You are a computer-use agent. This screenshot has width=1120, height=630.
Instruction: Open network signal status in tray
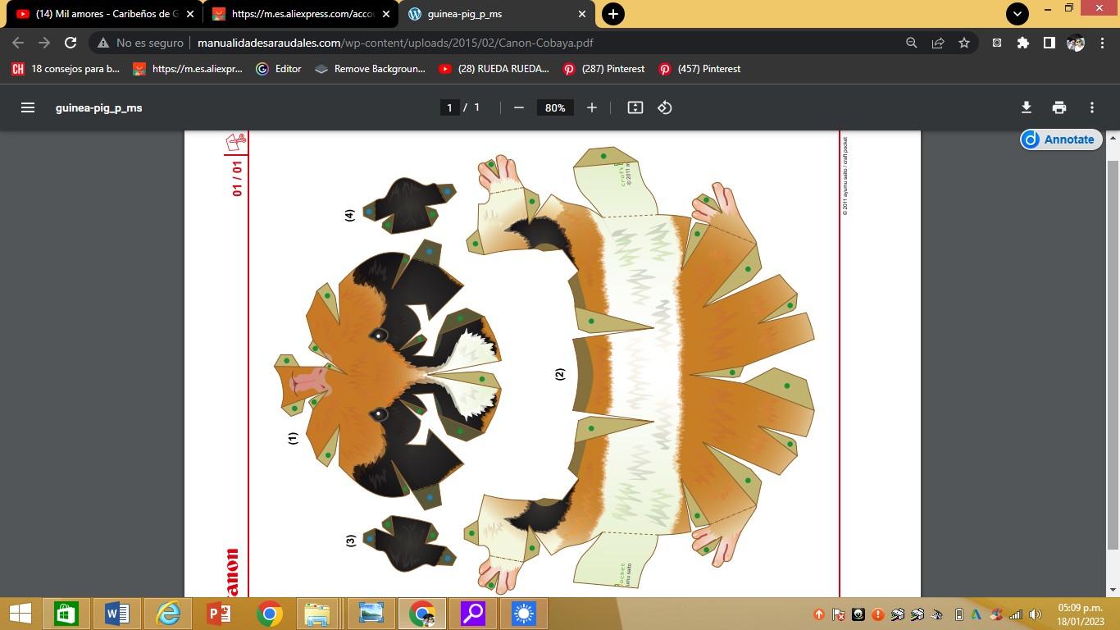coord(1016,614)
